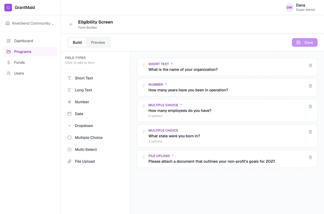Add a Multiple Choice field
The image size is (324, 214).
tap(95, 138)
